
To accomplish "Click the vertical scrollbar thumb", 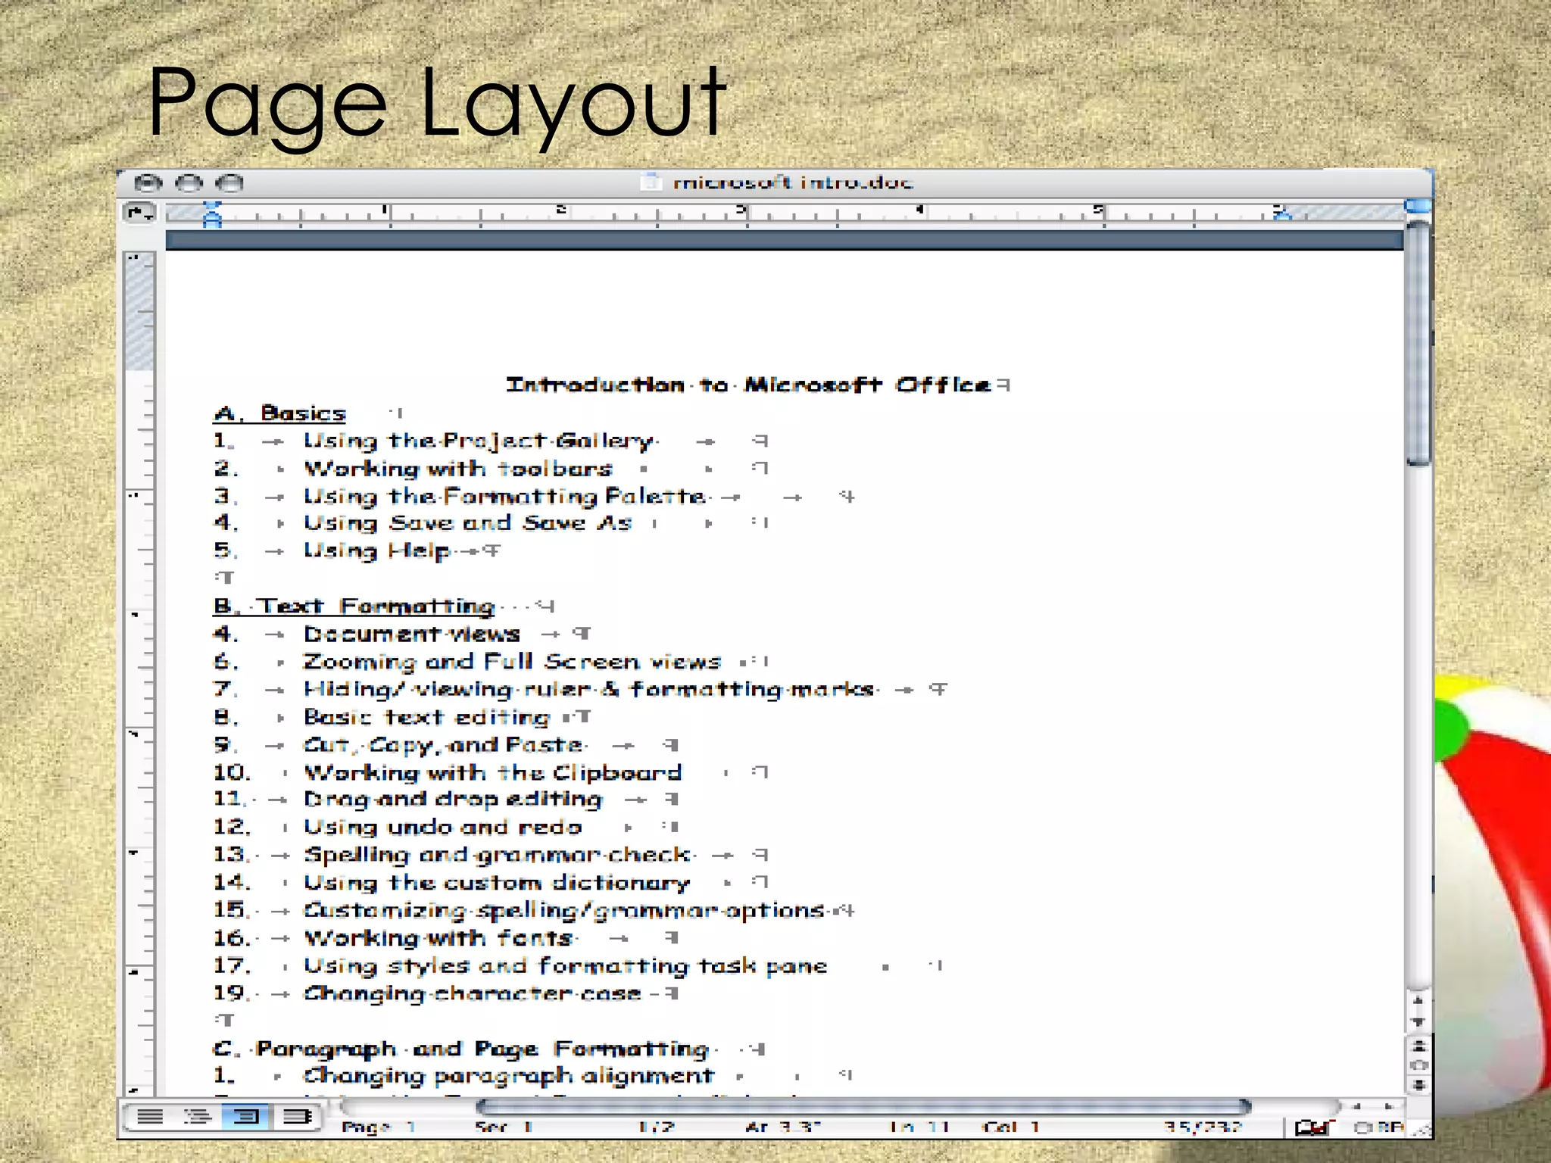I will pos(1418,342).
